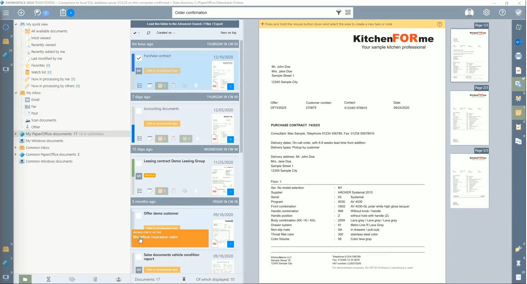Click the printer icon in right sidebar
Viewport: 527px width, 284px height.
tap(519, 56)
